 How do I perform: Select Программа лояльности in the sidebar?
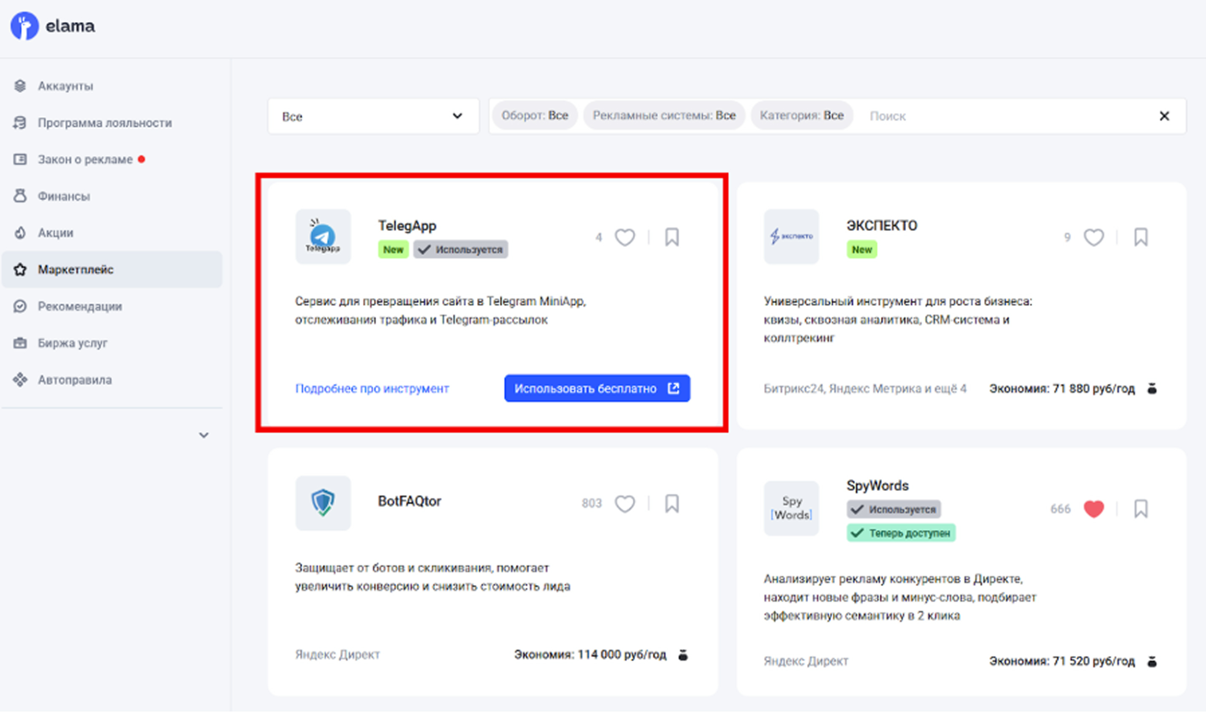tap(105, 123)
